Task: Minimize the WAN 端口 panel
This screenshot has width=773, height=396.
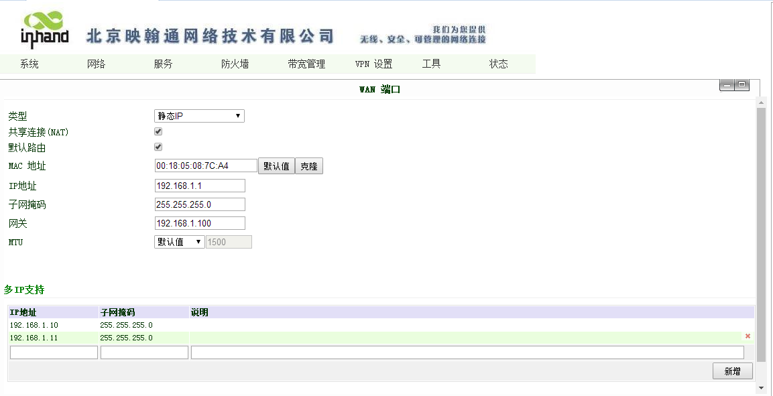Action: (x=727, y=85)
